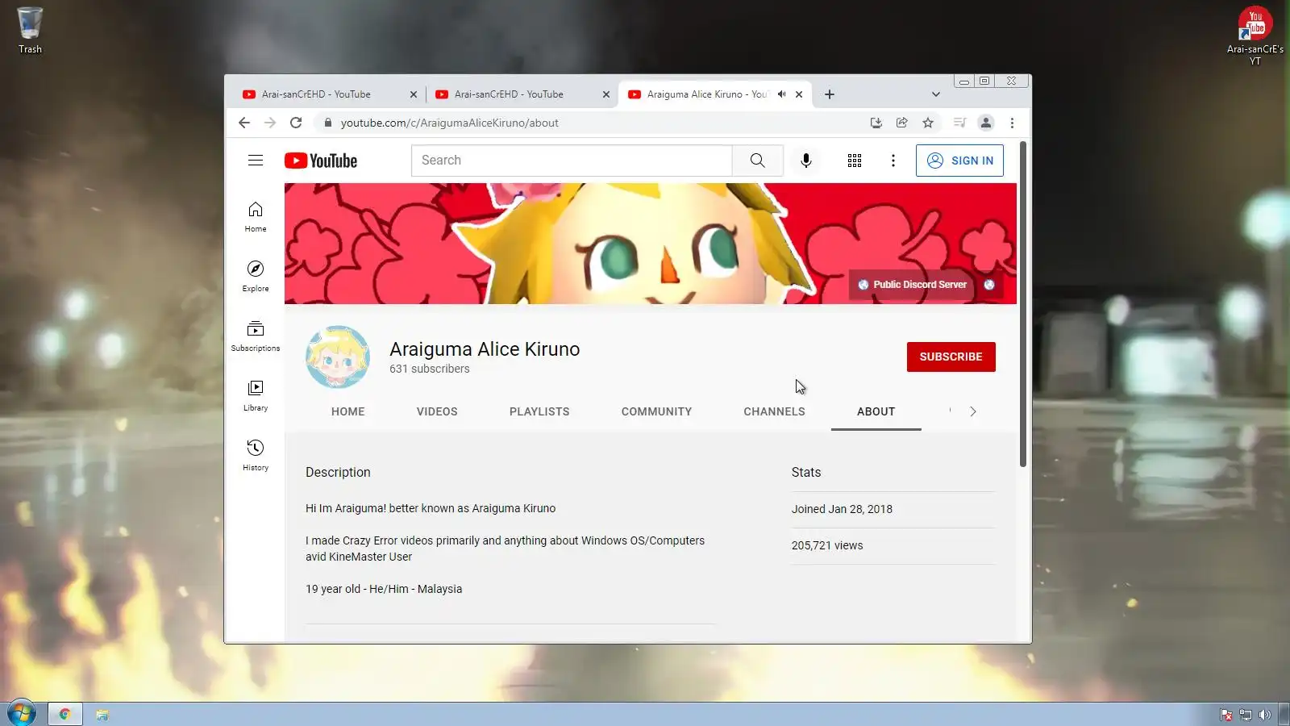The height and width of the screenshot is (726, 1290).
Task: Click the '631 subscribers' text
Action: tap(430, 369)
